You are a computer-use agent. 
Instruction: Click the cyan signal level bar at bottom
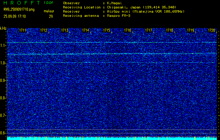click(x=112, y=138)
